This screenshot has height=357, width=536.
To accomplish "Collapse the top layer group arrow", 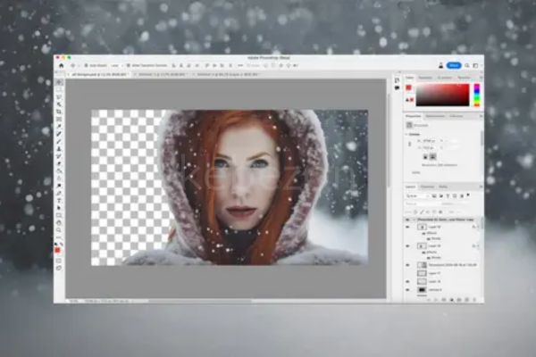I will (x=414, y=220).
